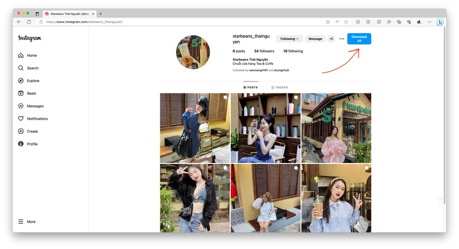Expand the Following dropdown button

coord(290,39)
